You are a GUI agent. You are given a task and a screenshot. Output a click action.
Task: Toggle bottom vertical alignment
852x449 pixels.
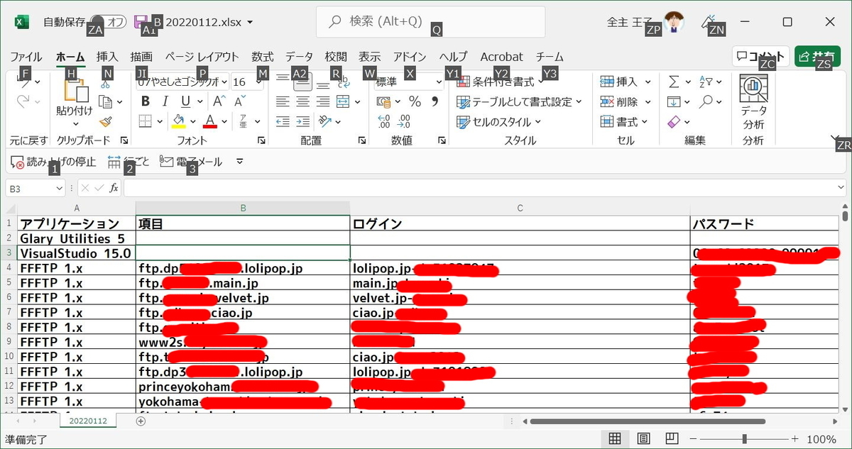coord(322,83)
